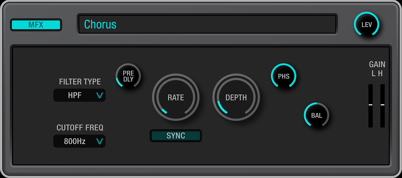This screenshot has width=402, height=178.
Task: Enable the MFX effect block
Action: (x=36, y=25)
